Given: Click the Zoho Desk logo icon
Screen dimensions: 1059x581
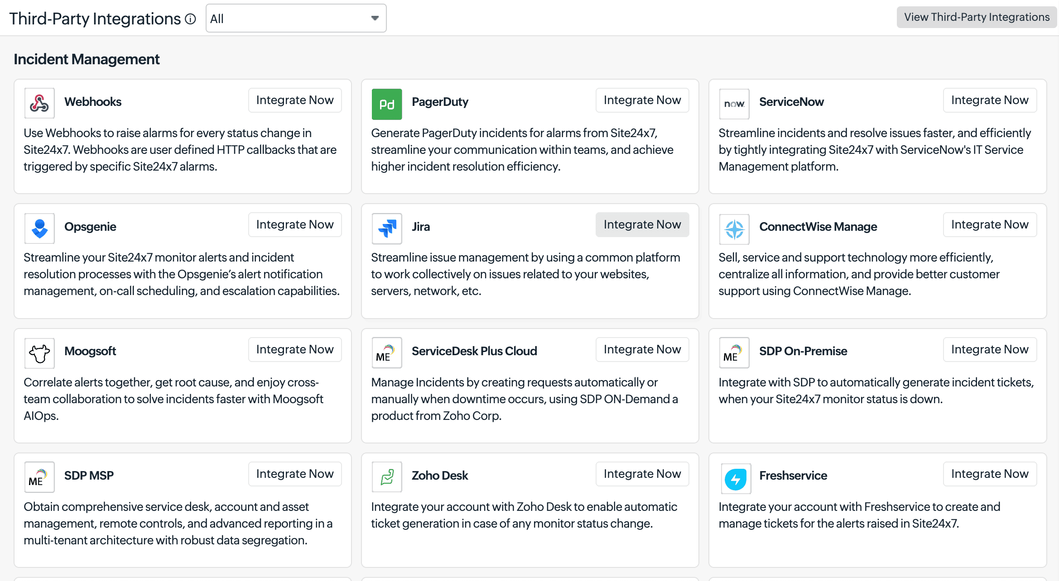Looking at the screenshot, I should [387, 477].
